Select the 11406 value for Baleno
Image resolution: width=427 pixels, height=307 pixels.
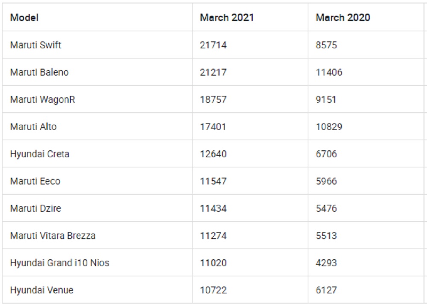coord(329,72)
